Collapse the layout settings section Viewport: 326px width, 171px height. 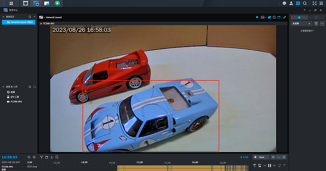click(3, 17)
